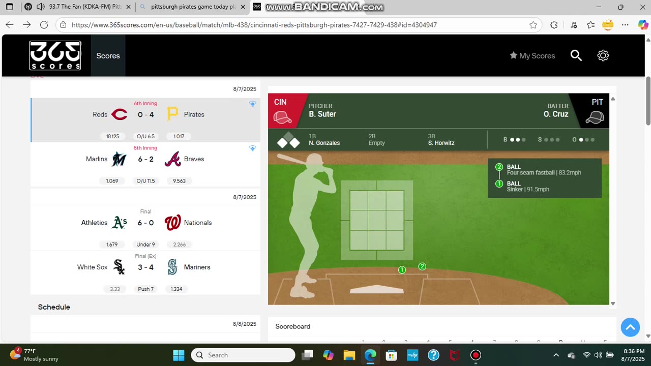651x366 pixels.
Task: Click the live broadcast icon on Marlins game
Action: point(252,148)
